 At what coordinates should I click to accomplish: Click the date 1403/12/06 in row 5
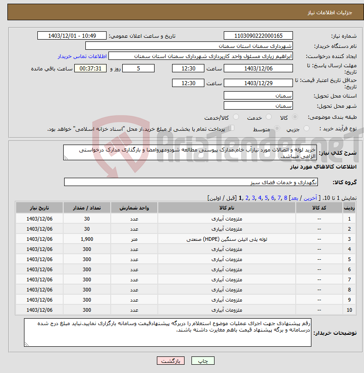coord(39,259)
